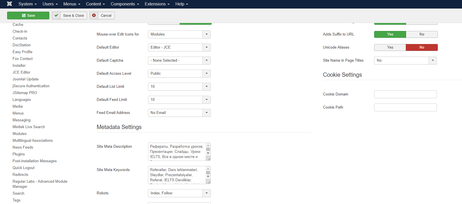Viewport: 462px width, 204px height.
Task: Click the red X Cancel icon
Action: click(x=94, y=16)
